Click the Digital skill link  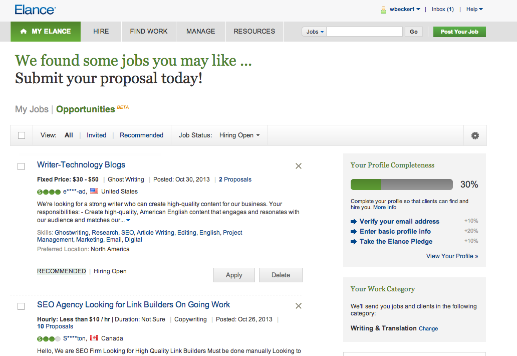[133, 240]
